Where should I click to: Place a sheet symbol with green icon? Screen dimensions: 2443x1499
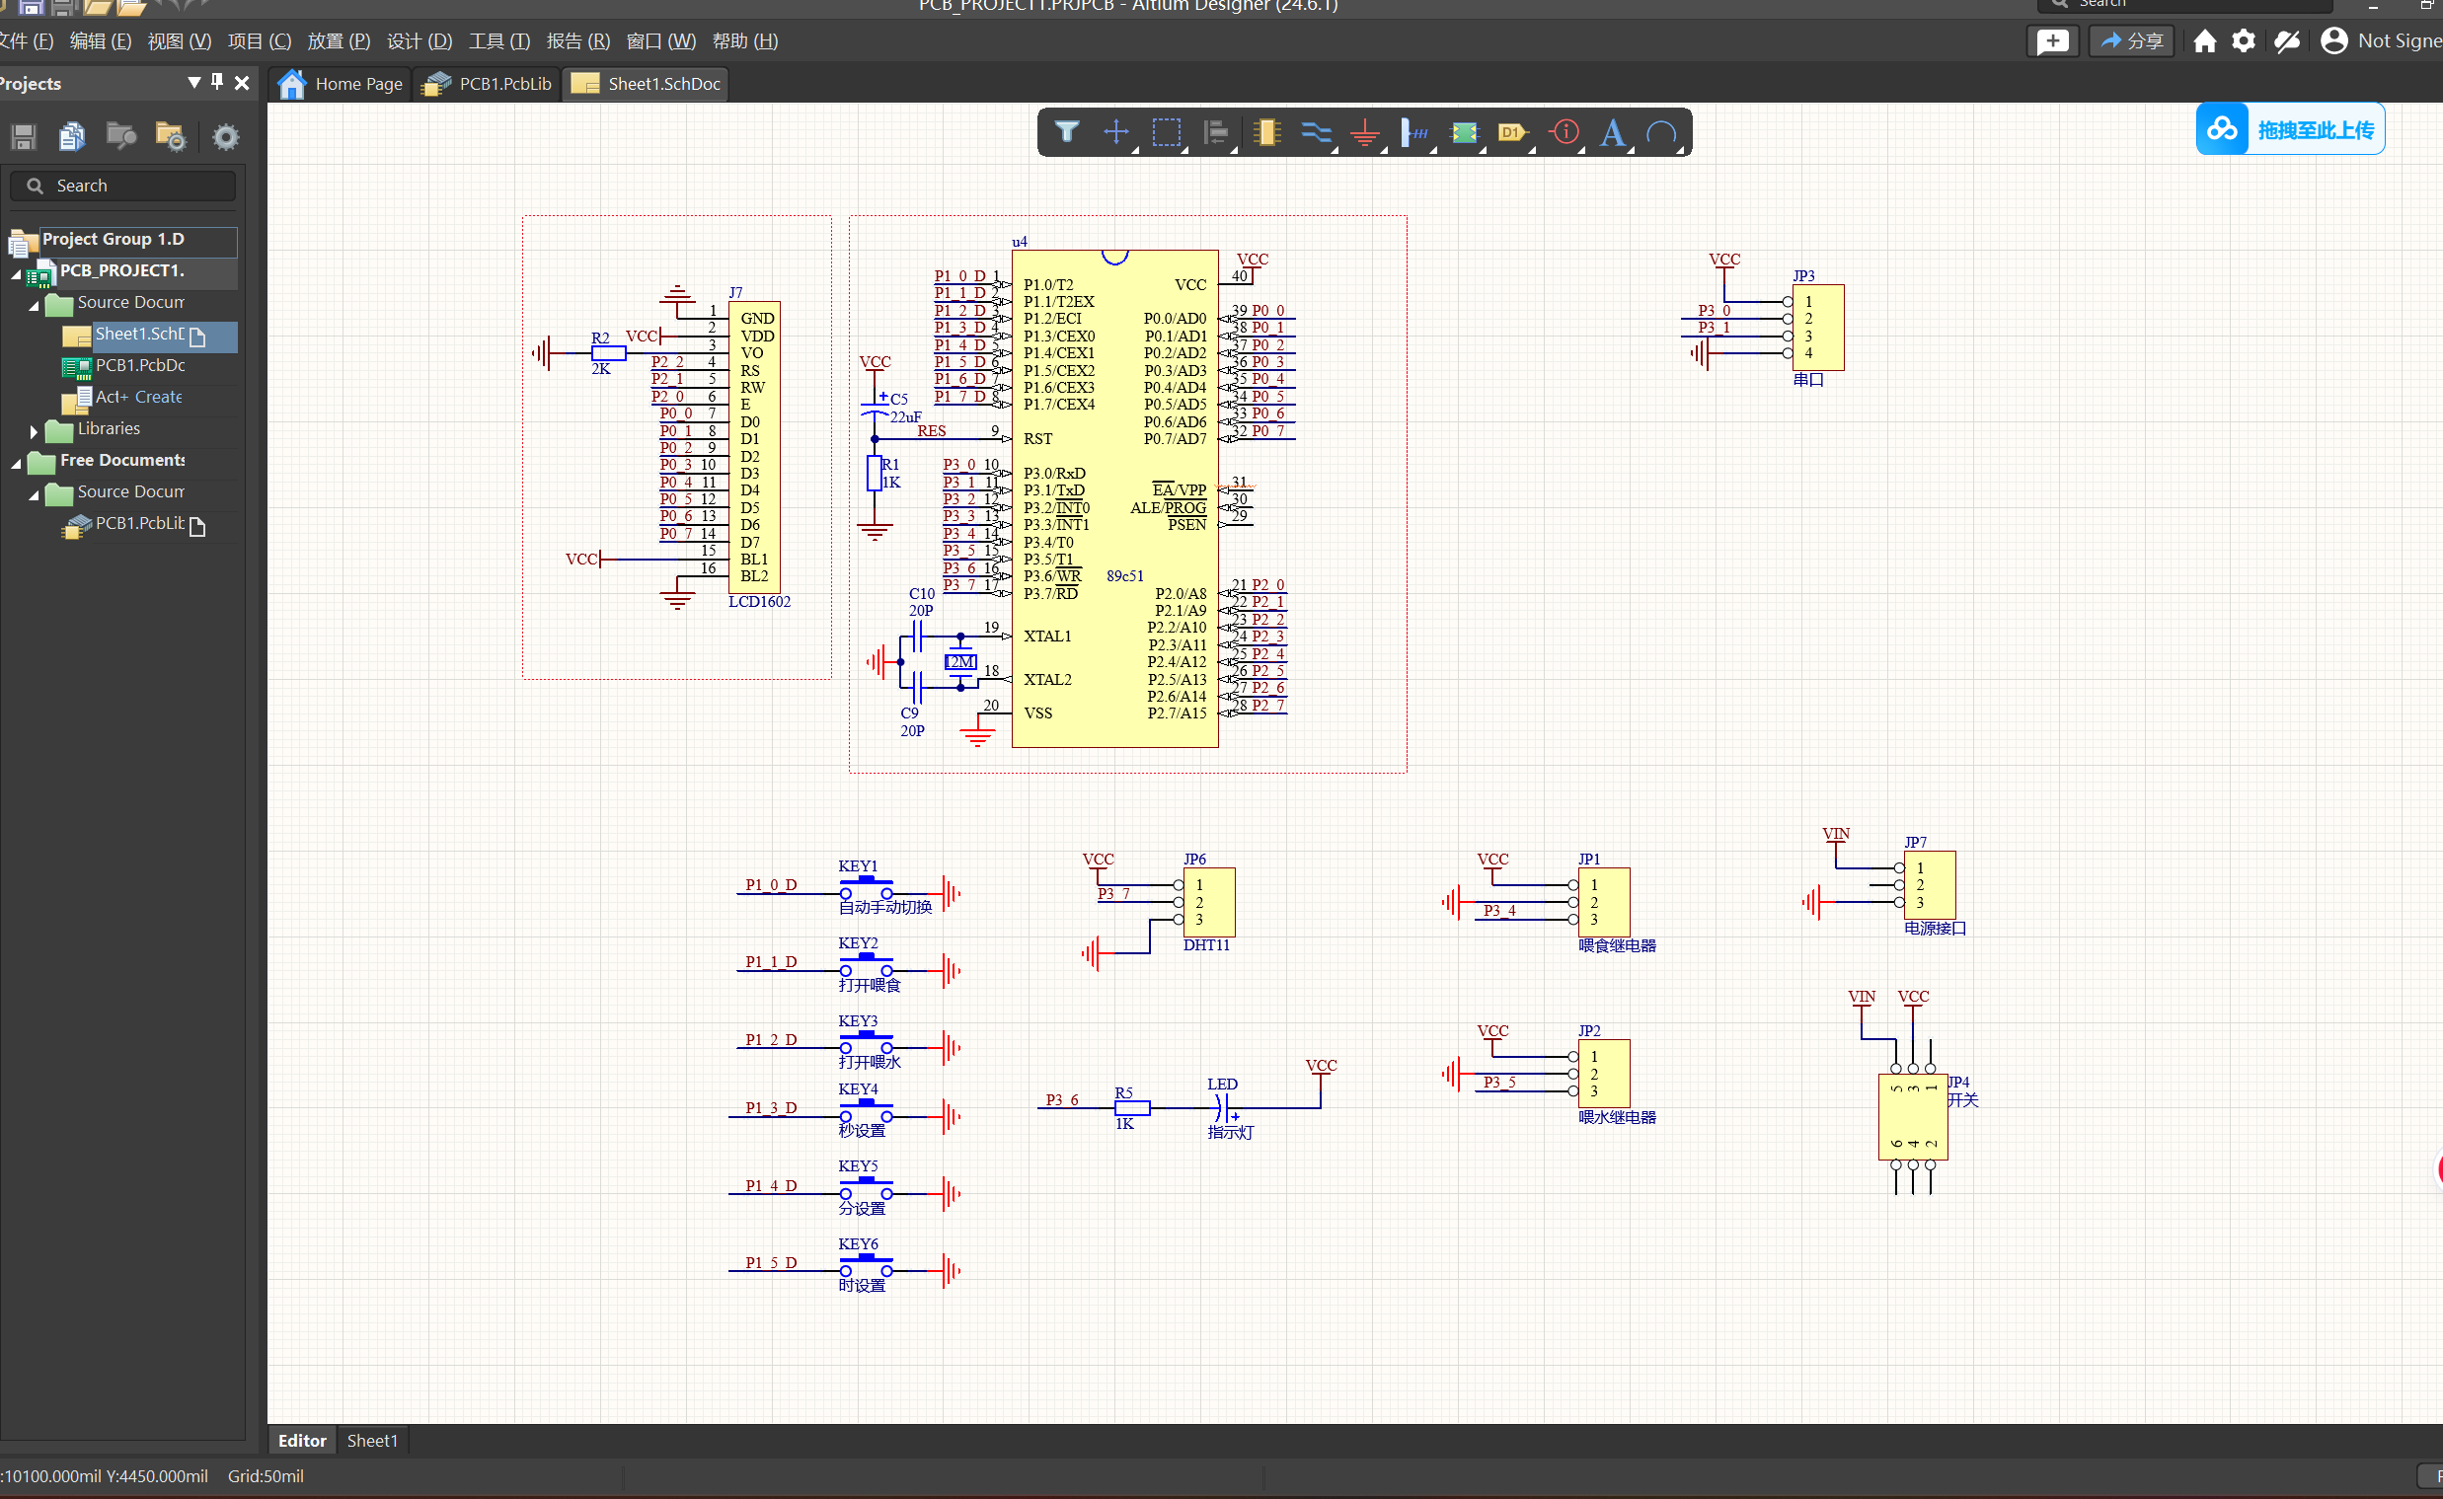(x=1465, y=132)
